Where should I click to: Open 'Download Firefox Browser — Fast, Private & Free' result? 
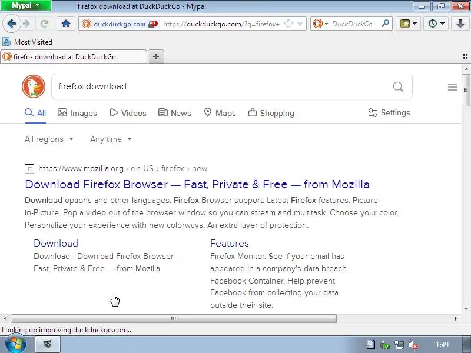[x=197, y=184]
